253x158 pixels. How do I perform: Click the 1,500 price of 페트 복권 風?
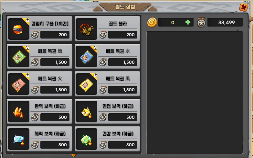[123, 90]
